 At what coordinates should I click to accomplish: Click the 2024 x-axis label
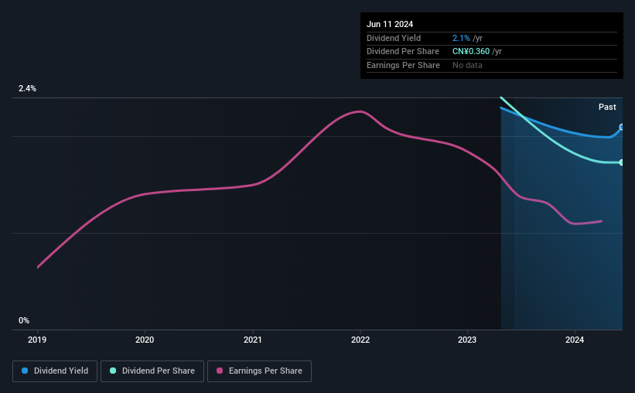575,340
